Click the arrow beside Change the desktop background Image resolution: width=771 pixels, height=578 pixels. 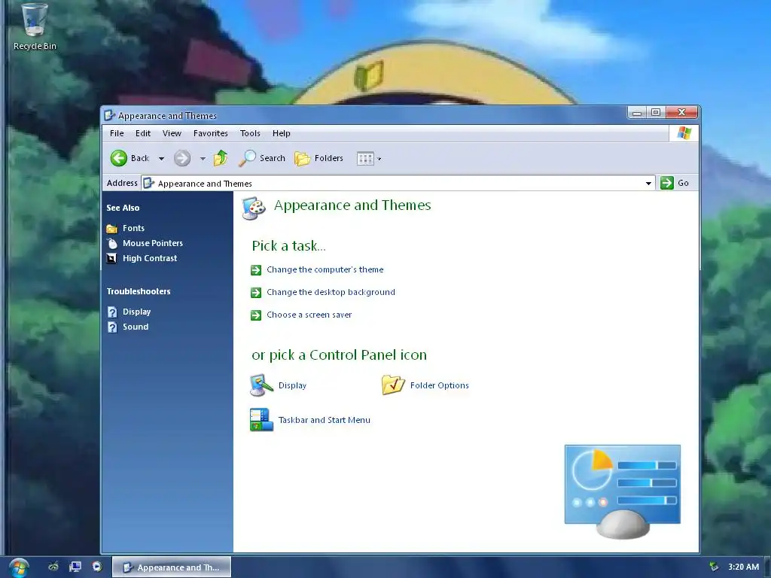coord(256,293)
